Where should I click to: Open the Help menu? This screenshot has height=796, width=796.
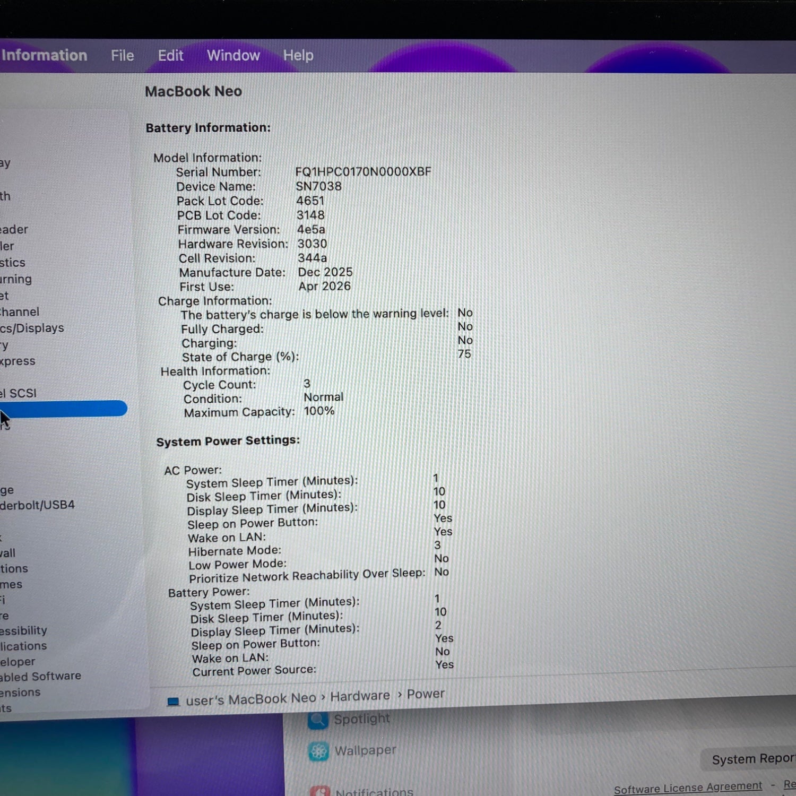(x=298, y=55)
